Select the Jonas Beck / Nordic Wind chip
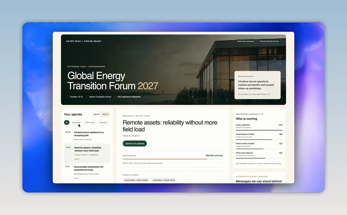 point(164,180)
